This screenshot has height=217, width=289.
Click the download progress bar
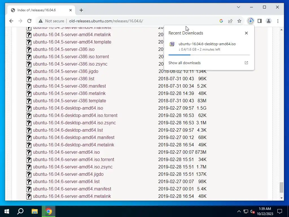click(x=209, y=55)
